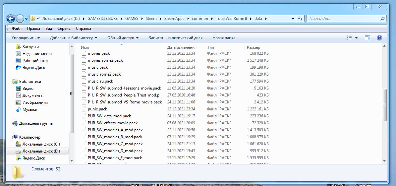This screenshot has width=396, height=186.
Task: Select the punic.pack file
Action: point(97,109)
